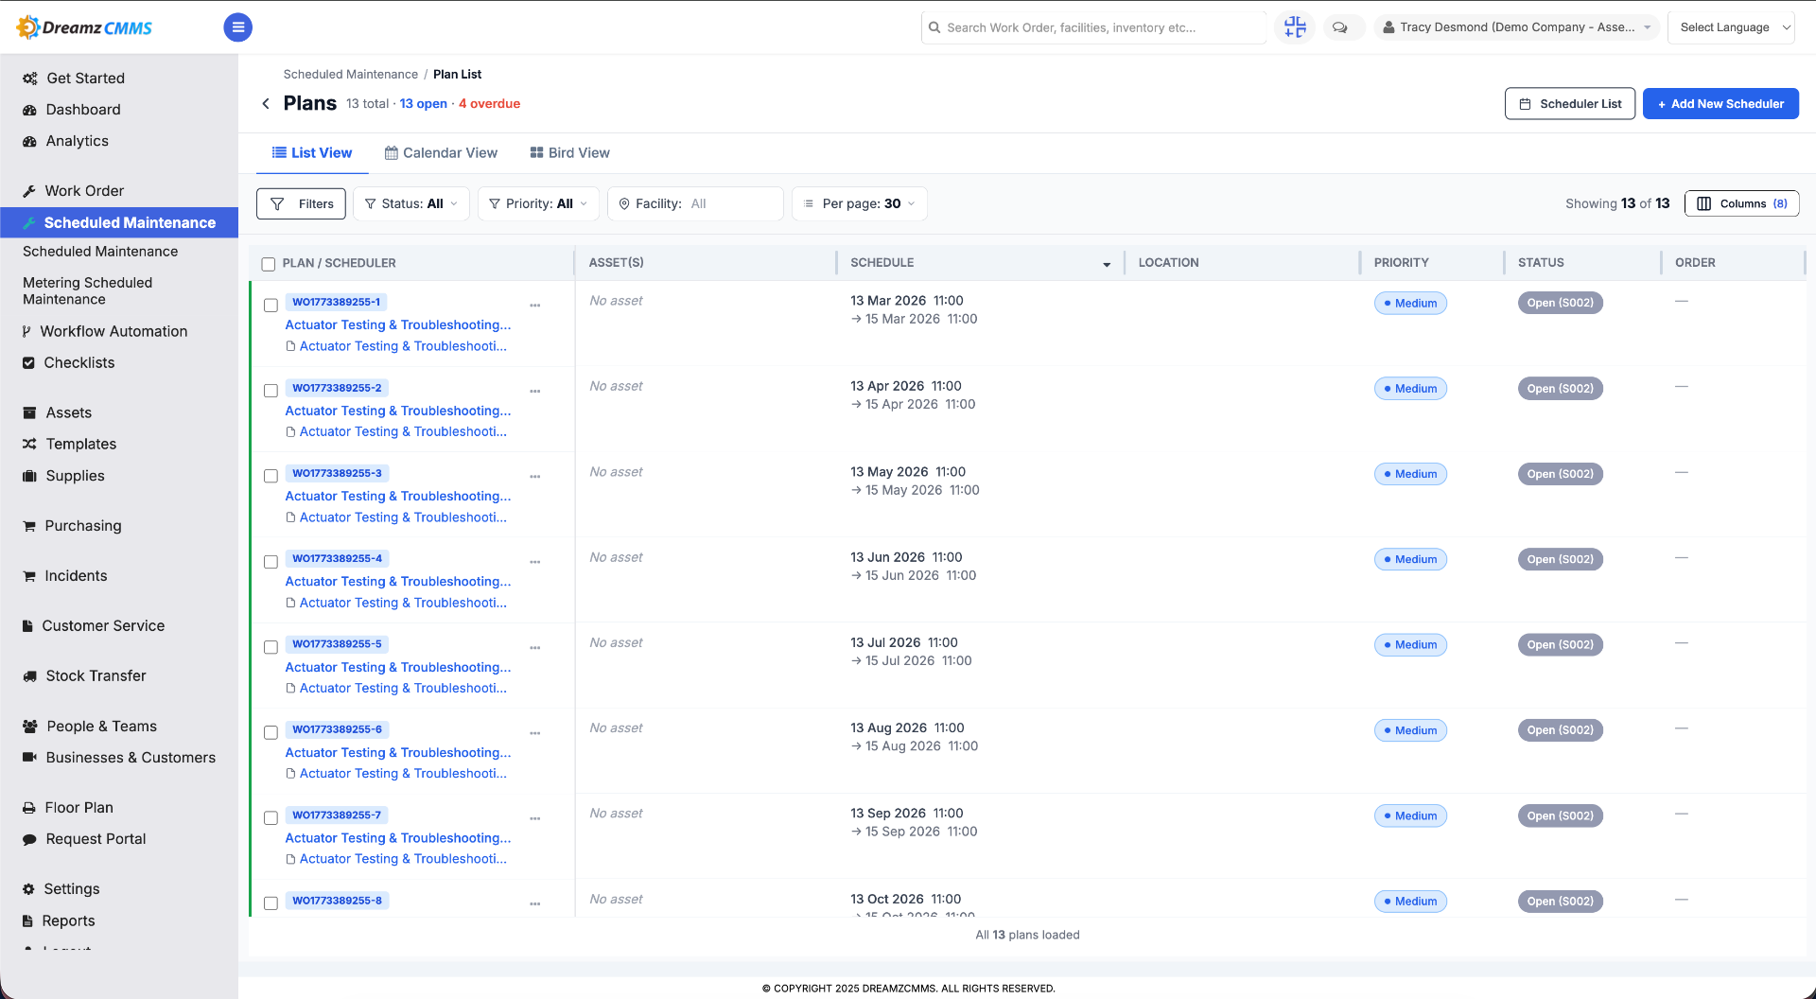
Task: Toggle the sidebar hamburger menu button
Action: coord(237,27)
